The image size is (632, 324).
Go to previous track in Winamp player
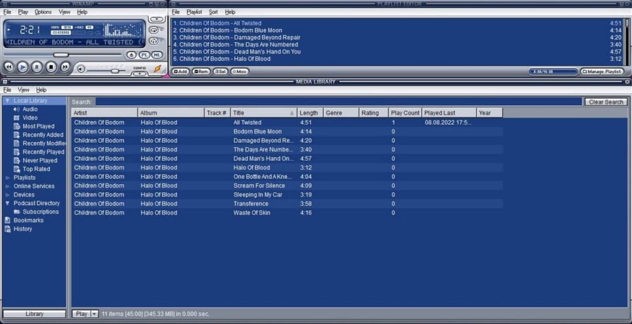[9, 67]
